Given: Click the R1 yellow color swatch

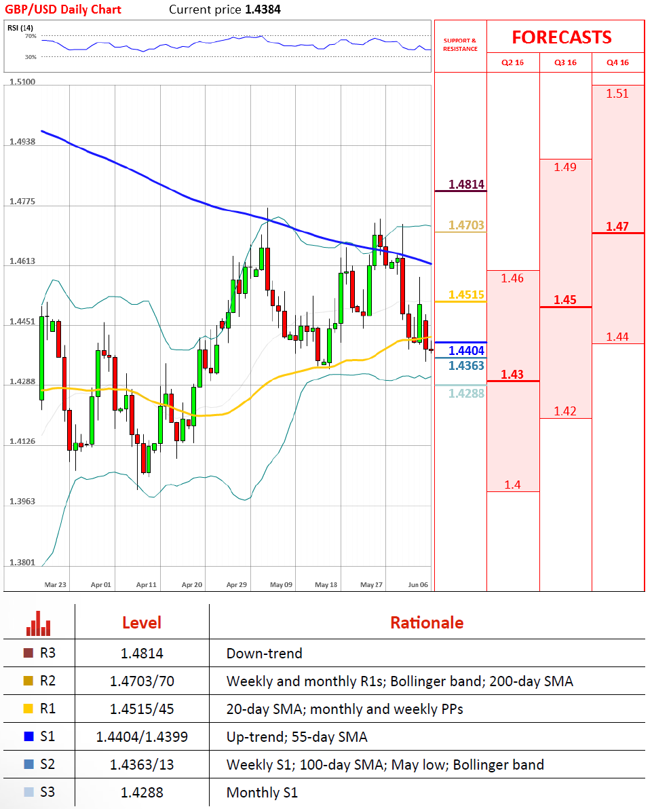Looking at the screenshot, I should click(28, 709).
